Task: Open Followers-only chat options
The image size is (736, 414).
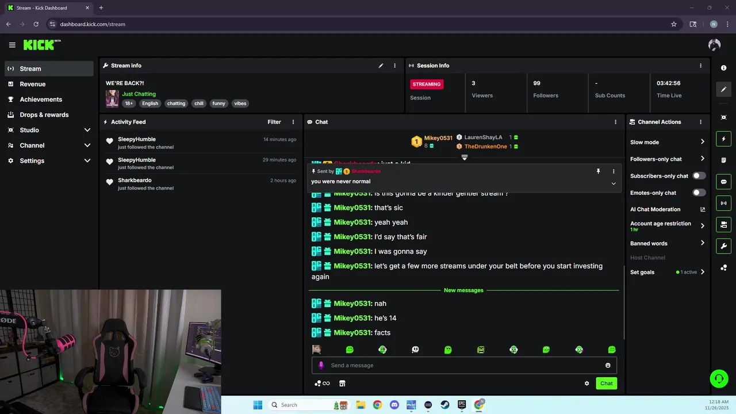Action: click(x=668, y=159)
